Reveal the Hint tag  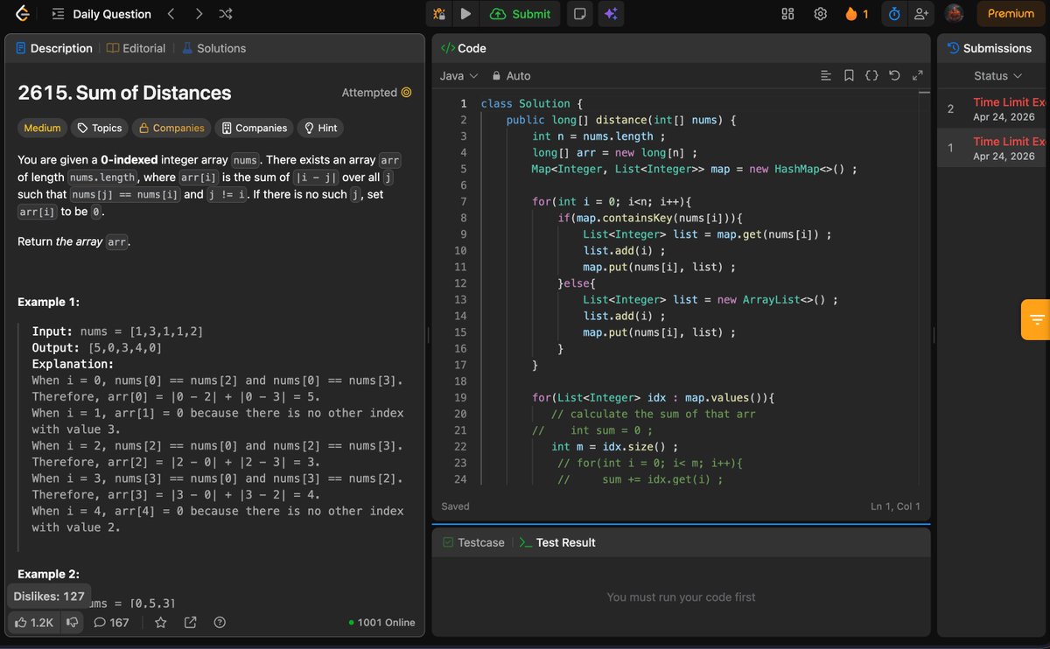pyautogui.click(x=320, y=128)
